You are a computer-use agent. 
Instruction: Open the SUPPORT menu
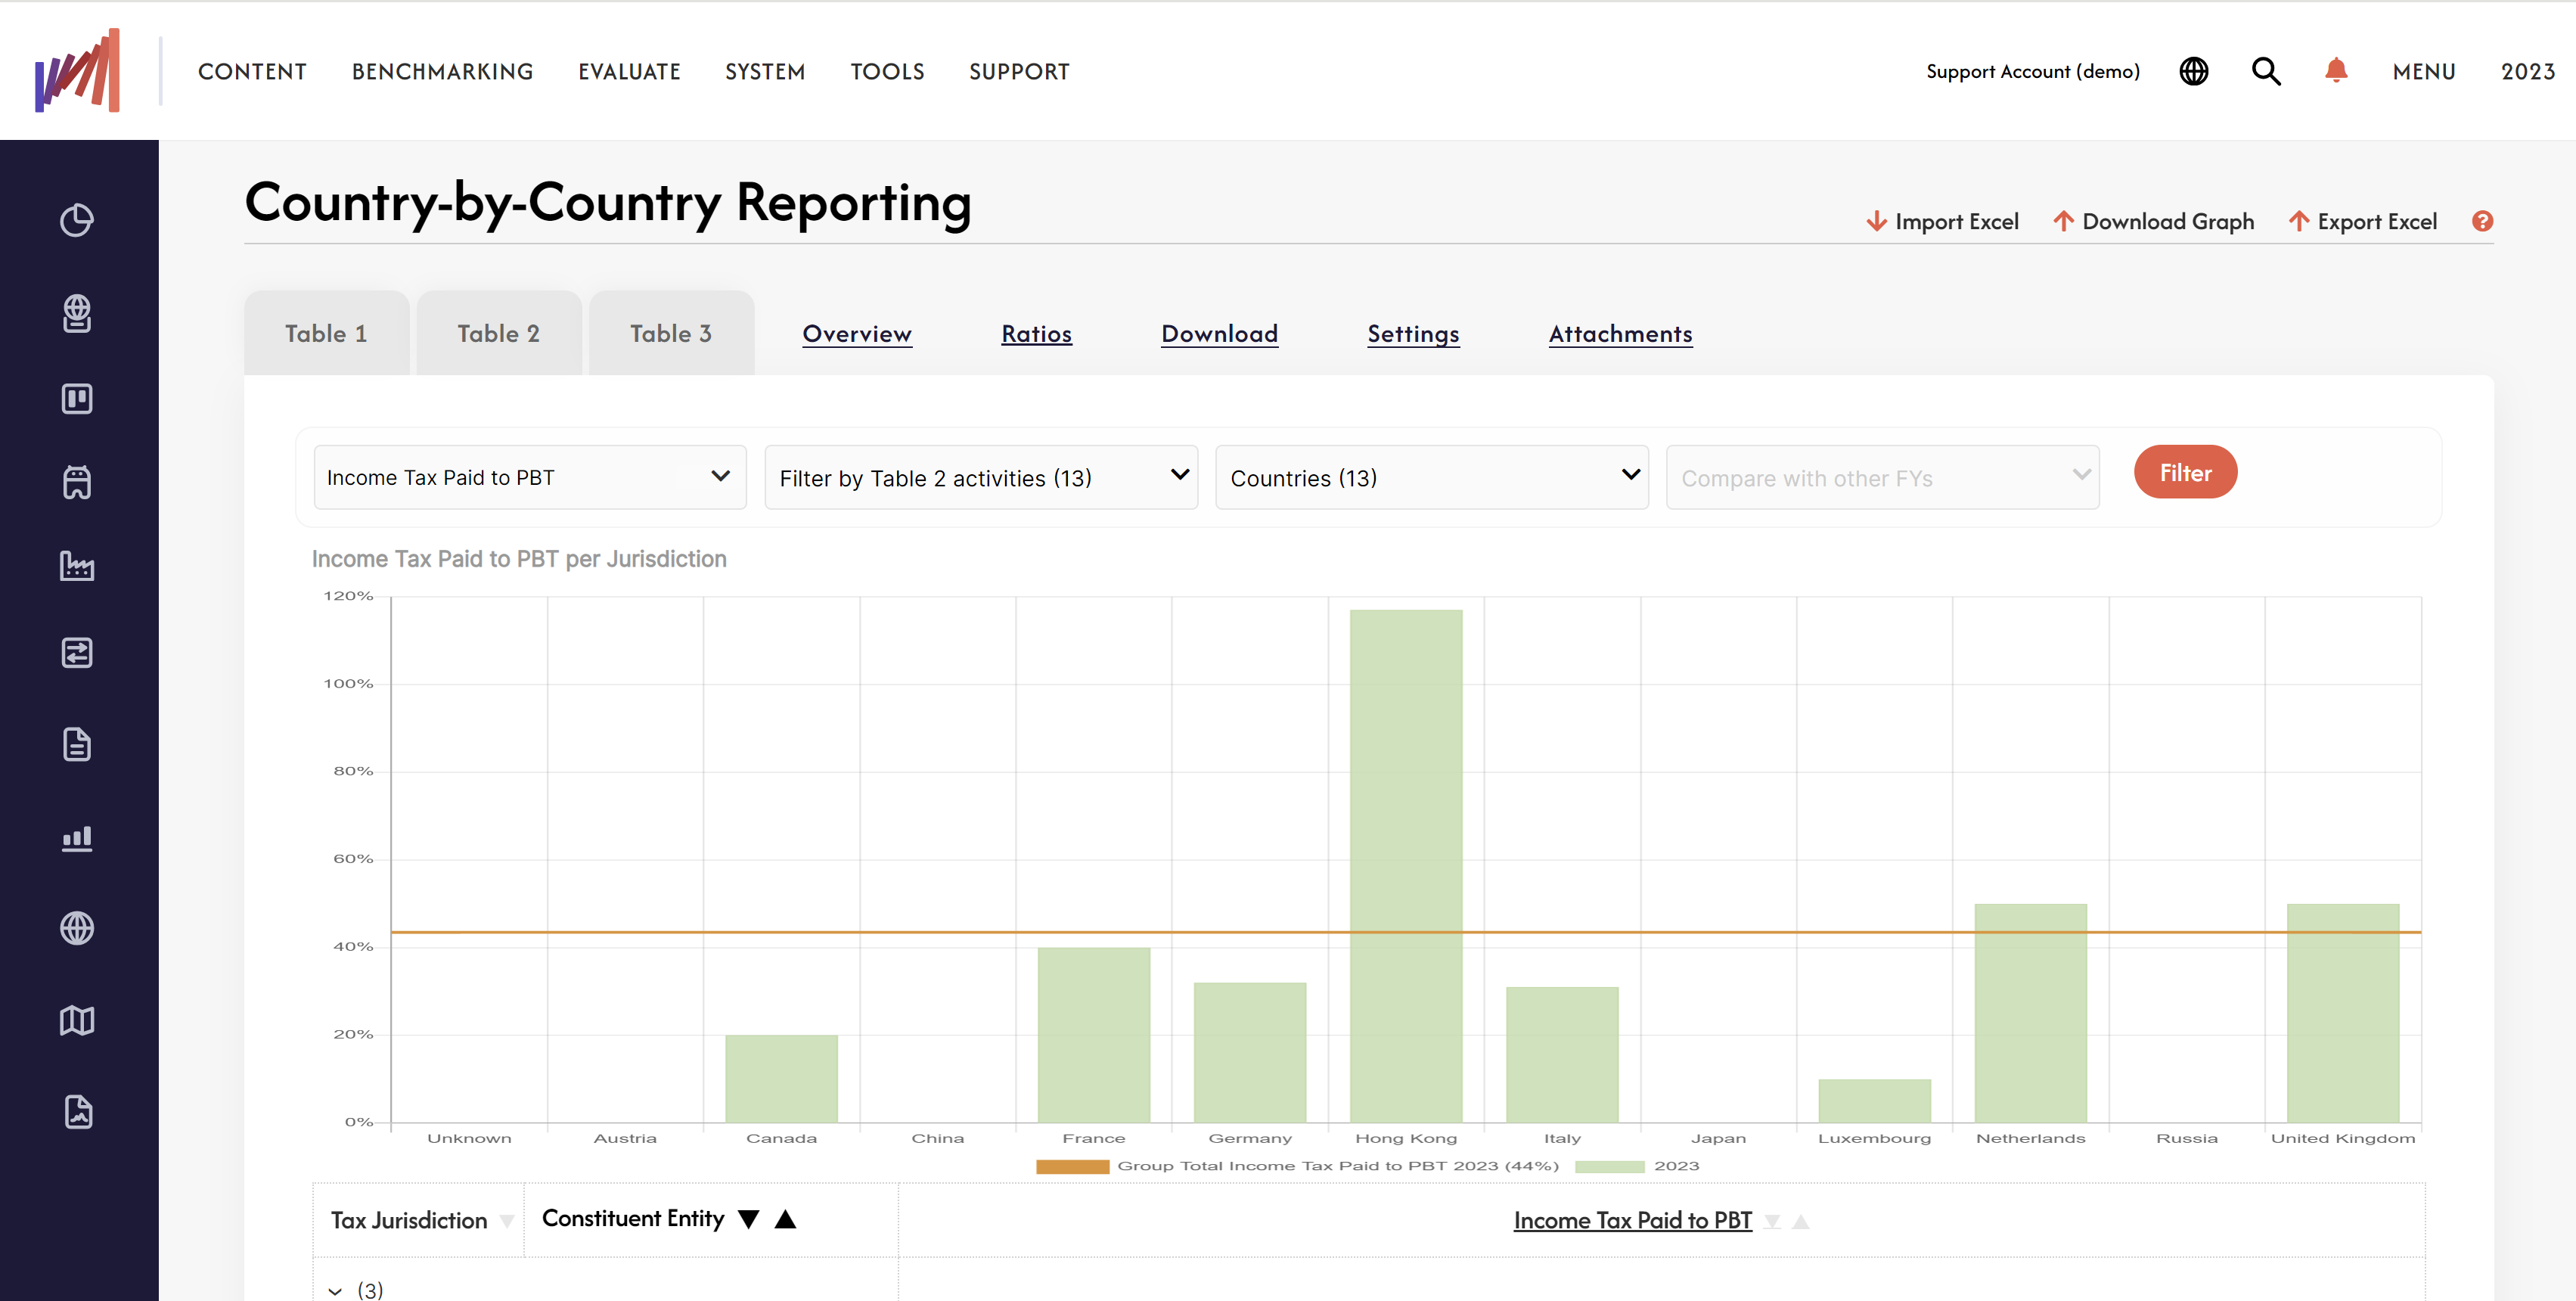point(1019,71)
